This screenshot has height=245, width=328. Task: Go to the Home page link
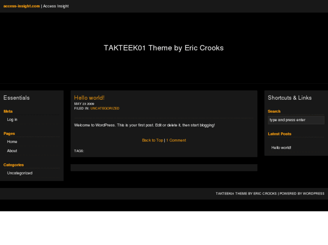[12, 142]
